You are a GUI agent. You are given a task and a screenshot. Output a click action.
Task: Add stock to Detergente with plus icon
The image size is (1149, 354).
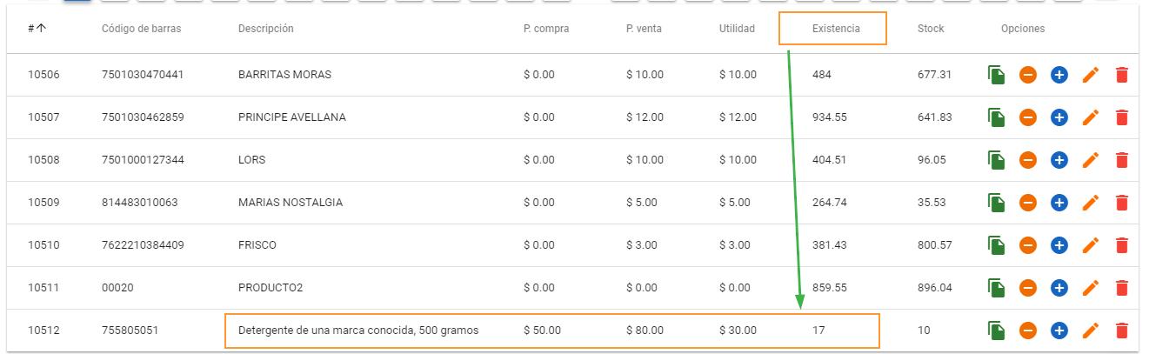(x=1059, y=331)
